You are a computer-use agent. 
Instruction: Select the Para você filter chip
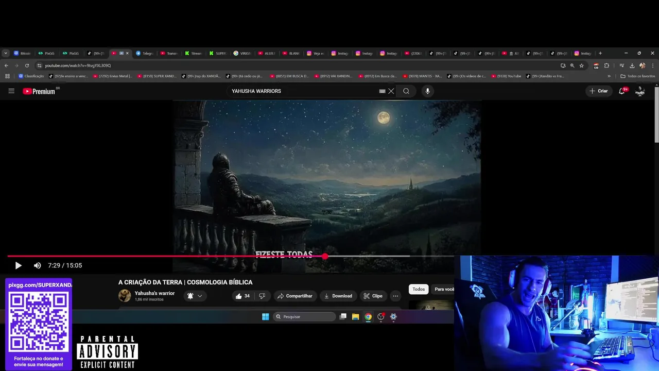point(443,289)
